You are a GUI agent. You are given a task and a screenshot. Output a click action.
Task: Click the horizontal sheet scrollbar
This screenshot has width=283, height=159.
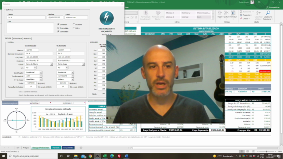(x=195, y=148)
